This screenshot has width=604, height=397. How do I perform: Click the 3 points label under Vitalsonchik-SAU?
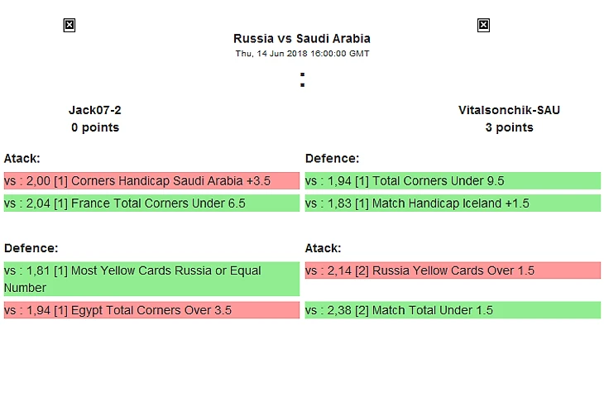point(509,127)
